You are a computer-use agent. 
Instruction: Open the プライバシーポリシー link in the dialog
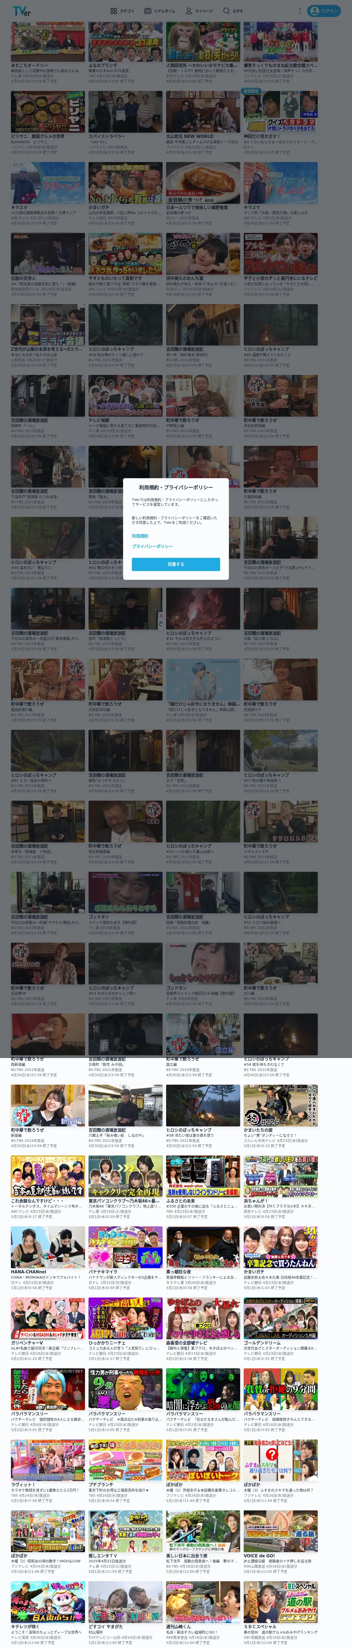(x=152, y=546)
